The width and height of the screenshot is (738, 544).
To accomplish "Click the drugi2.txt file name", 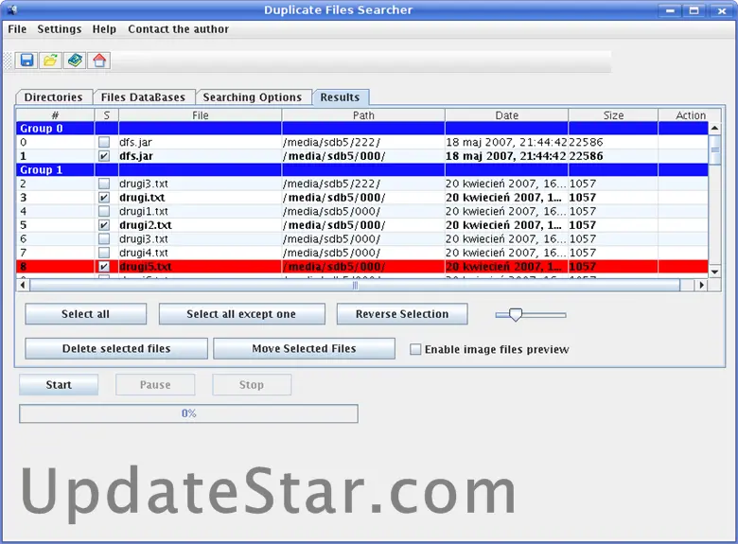I will [x=146, y=225].
